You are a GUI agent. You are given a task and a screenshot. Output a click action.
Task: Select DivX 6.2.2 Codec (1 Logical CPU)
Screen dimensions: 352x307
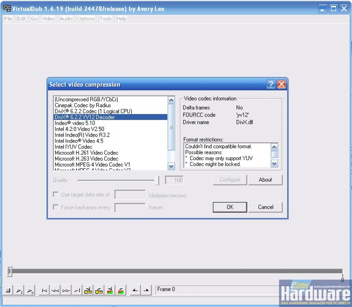(111, 111)
